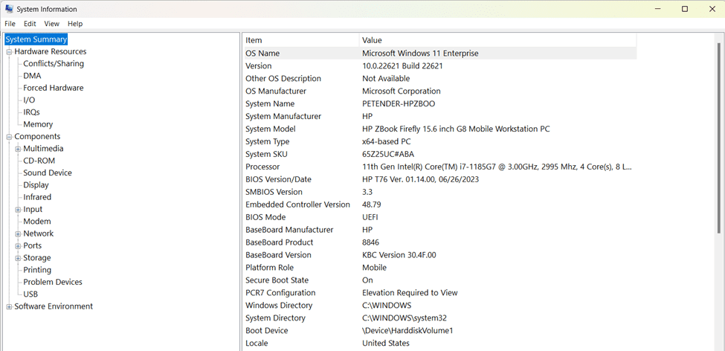This screenshot has width=725, height=351.
Task: Click the Processor row label
Action: tap(262, 167)
